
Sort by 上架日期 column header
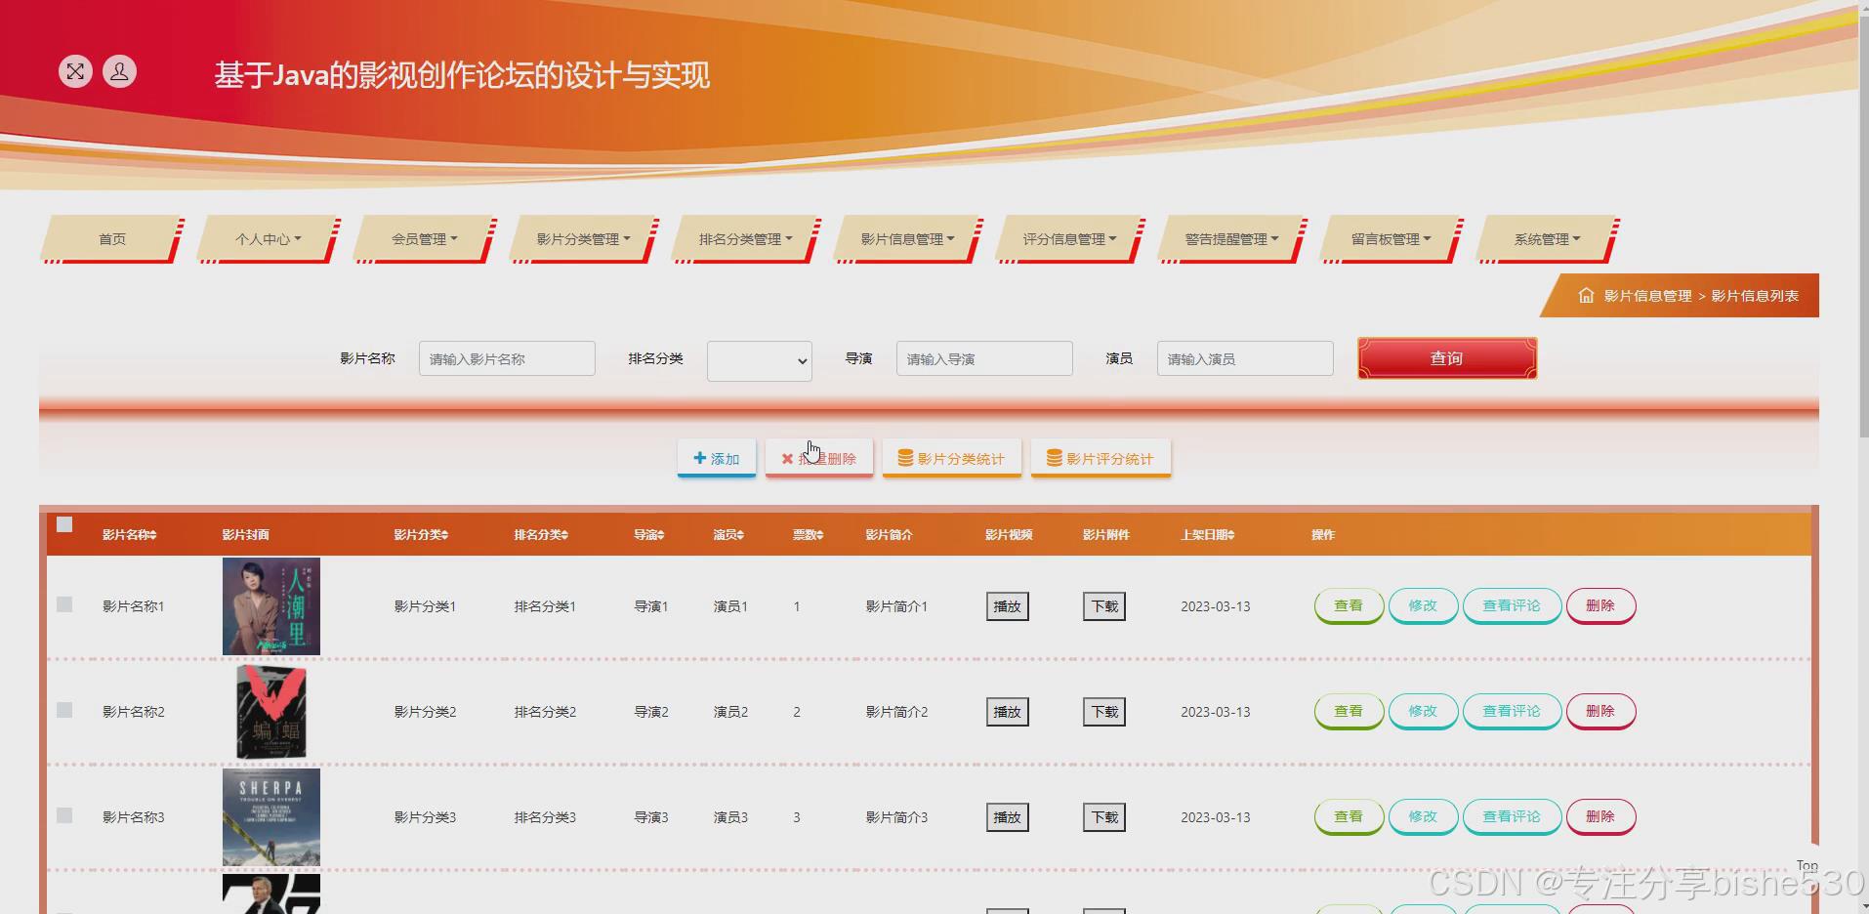1208,534
